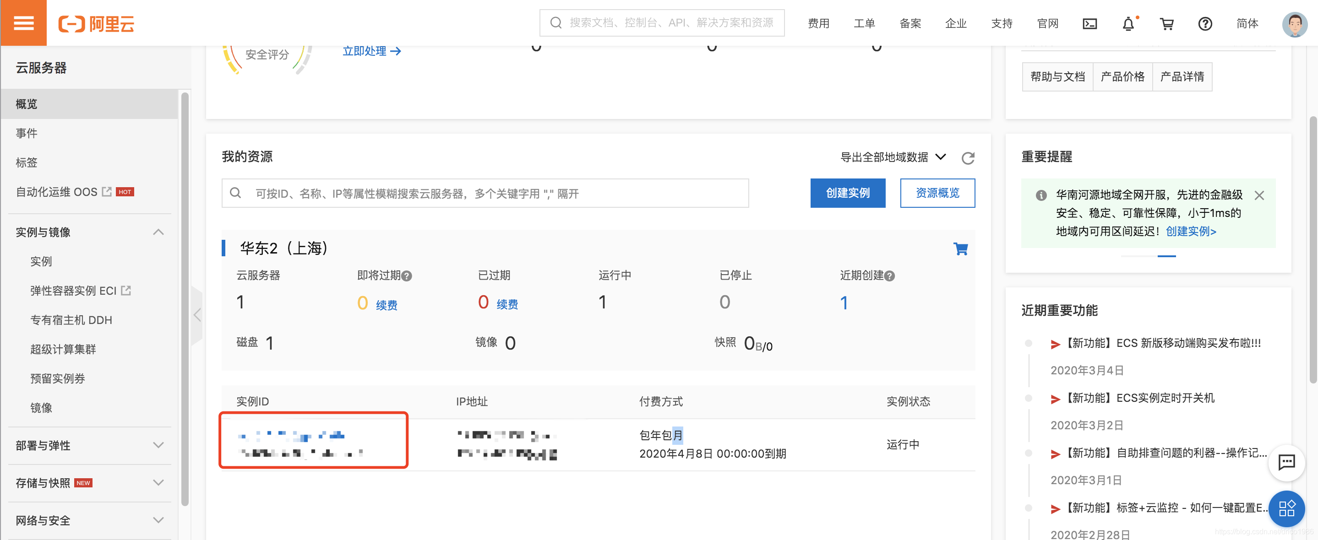Show the 近期创建 help tooltip icon
Viewport: 1318px width, 540px height.
tap(890, 276)
